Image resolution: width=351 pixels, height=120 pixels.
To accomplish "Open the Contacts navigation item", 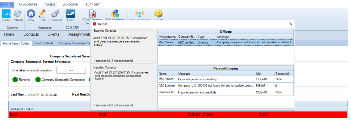I will click(x=31, y=34).
